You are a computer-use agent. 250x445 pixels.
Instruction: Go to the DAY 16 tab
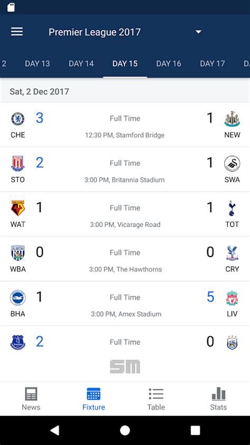click(169, 63)
